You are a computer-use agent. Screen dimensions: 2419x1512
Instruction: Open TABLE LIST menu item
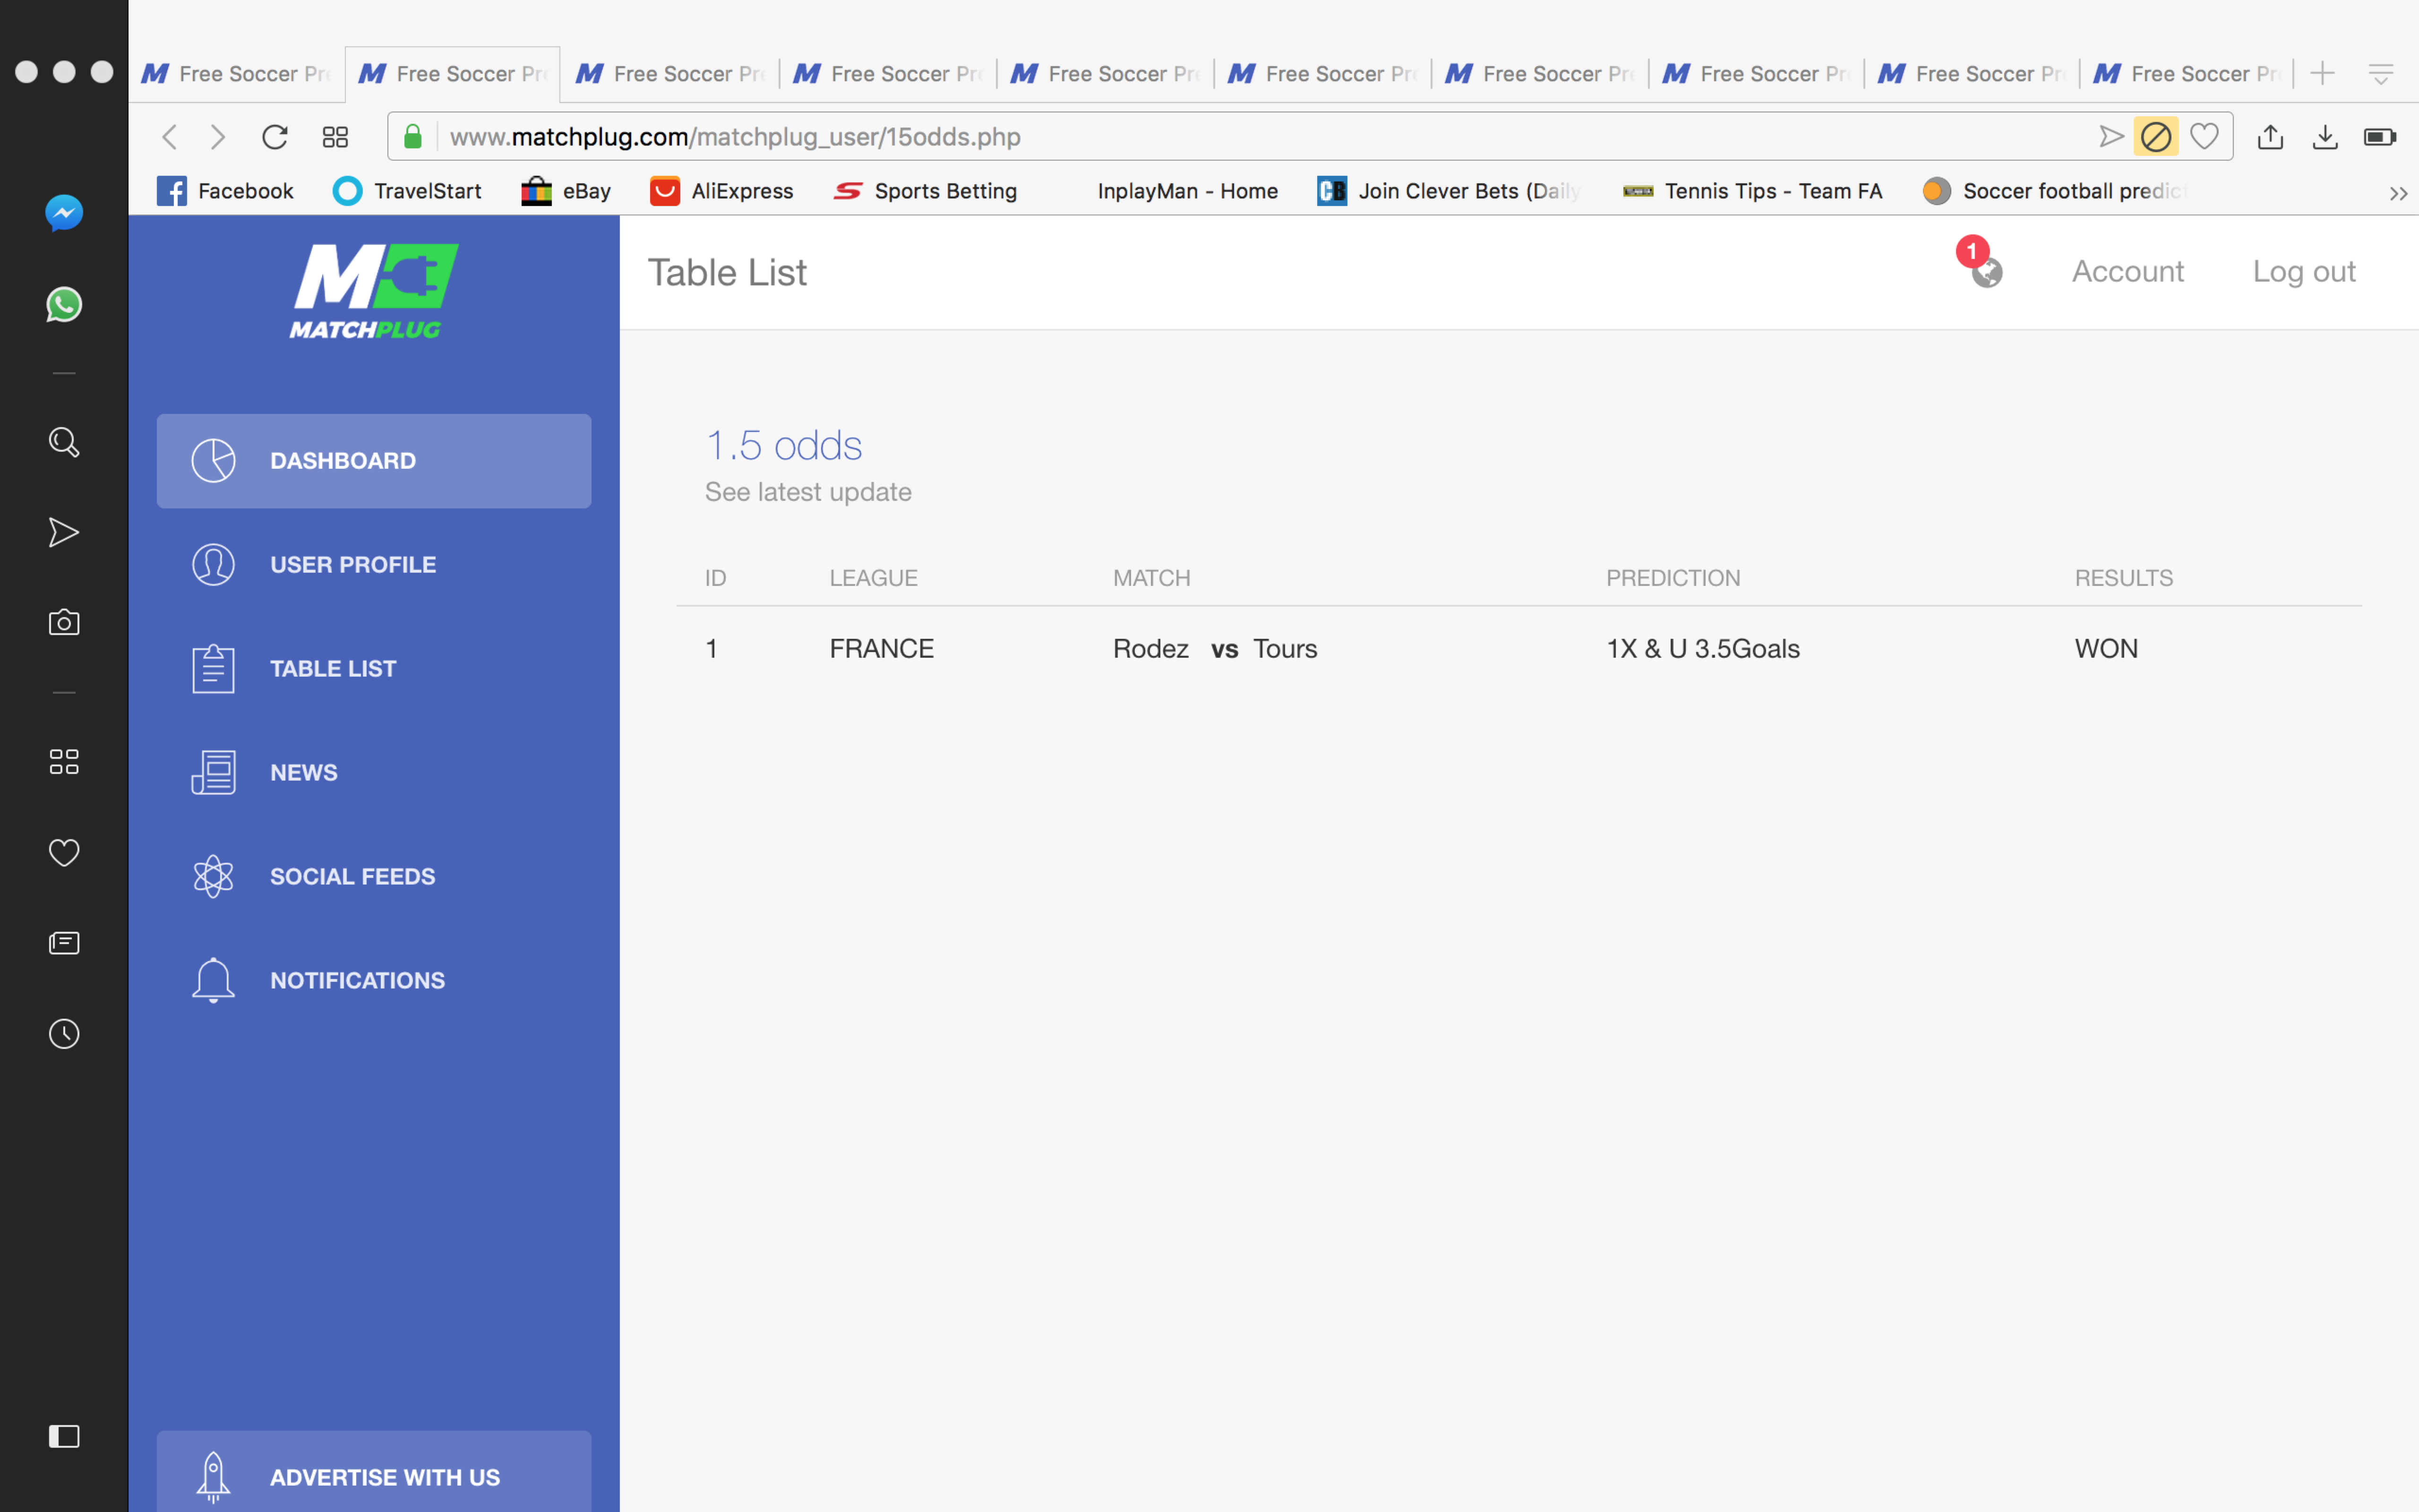(x=374, y=669)
